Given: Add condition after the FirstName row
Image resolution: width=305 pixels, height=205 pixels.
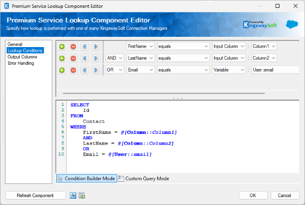Looking at the screenshot, I should (62, 47).
